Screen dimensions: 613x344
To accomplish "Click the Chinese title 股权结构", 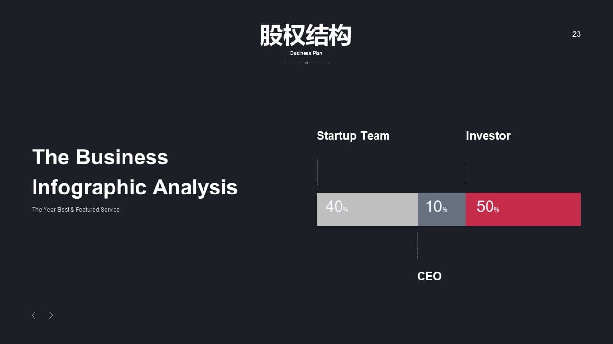I will tap(306, 35).
